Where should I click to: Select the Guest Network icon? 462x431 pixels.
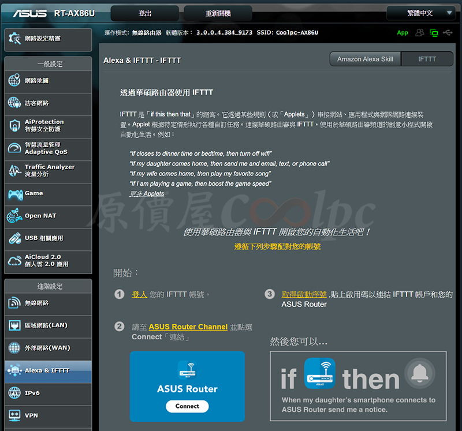(x=14, y=103)
